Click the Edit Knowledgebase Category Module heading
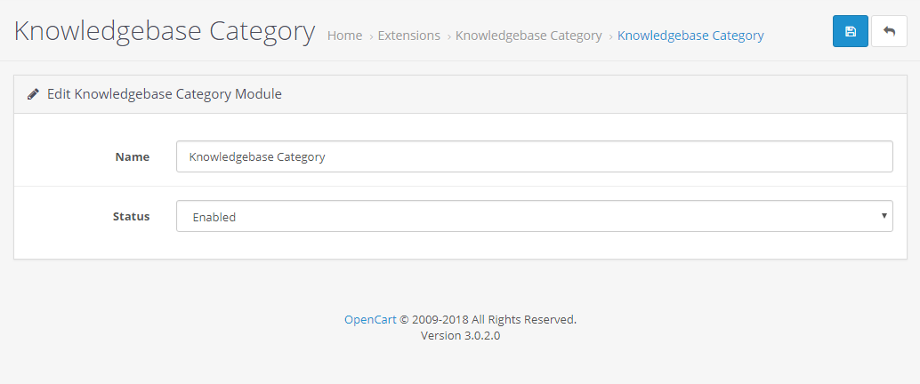The height and width of the screenshot is (384, 920). coord(165,94)
